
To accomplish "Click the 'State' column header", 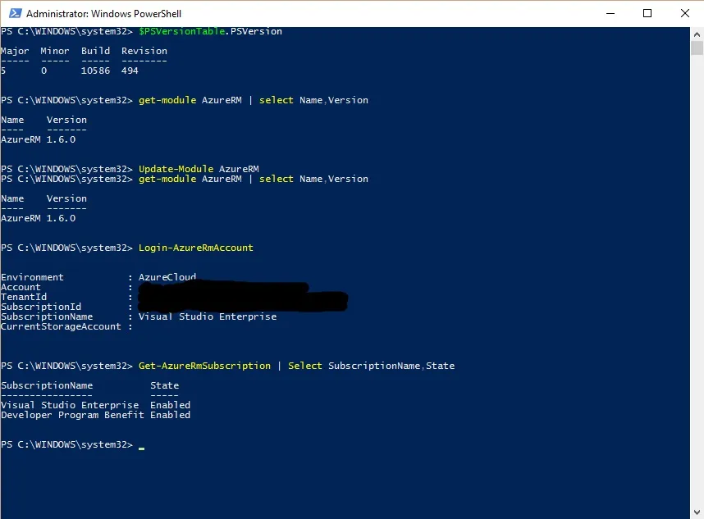I will [164, 385].
